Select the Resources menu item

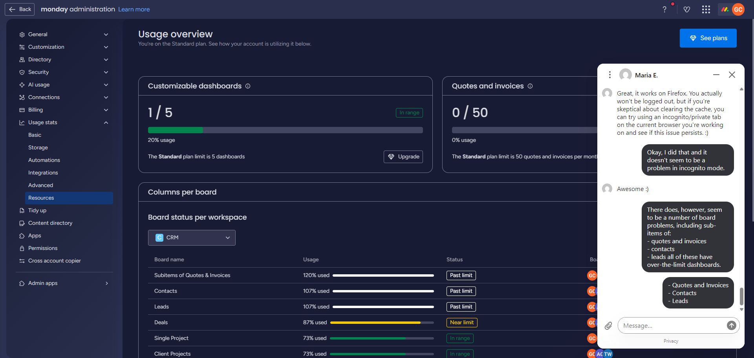tap(69, 198)
